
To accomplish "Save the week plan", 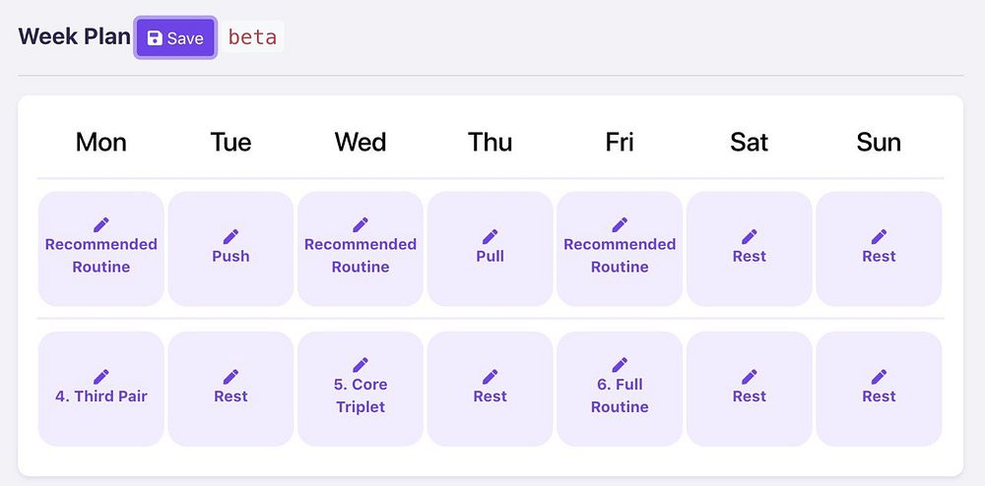I will pos(175,38).
